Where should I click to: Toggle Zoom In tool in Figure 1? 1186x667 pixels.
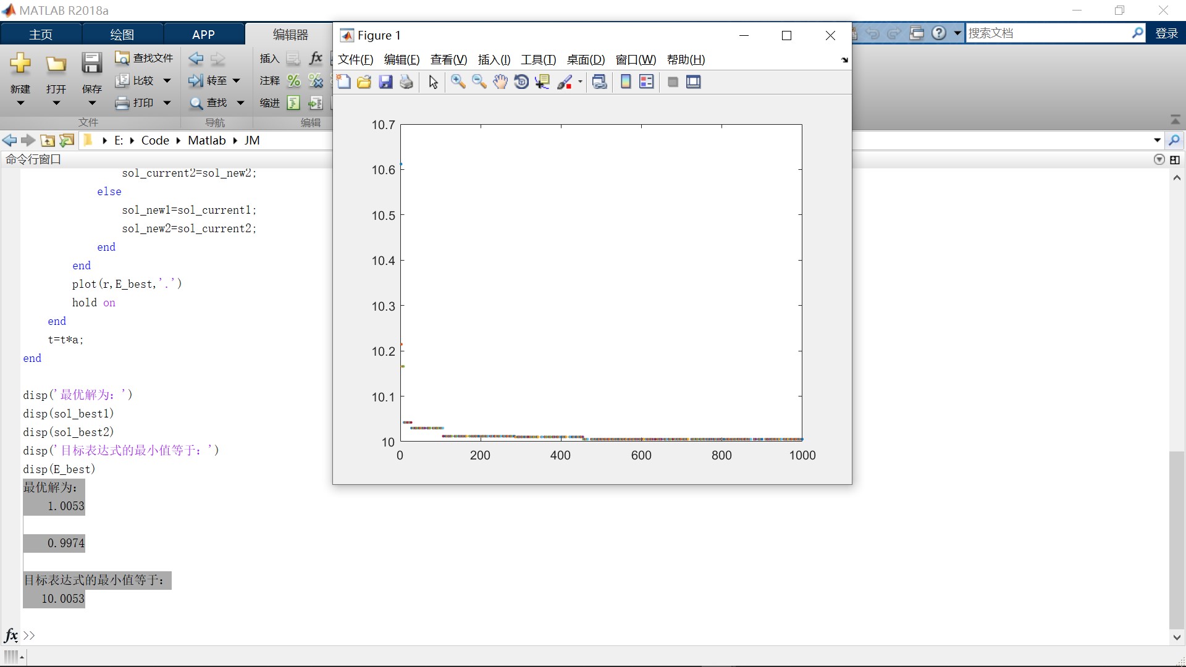click(x=458, y=82)
